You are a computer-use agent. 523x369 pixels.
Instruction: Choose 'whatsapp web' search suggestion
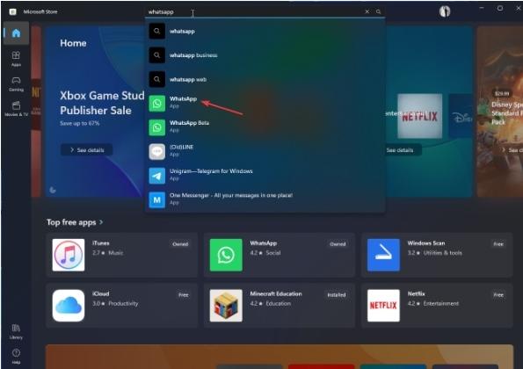(x=265, y=79)
